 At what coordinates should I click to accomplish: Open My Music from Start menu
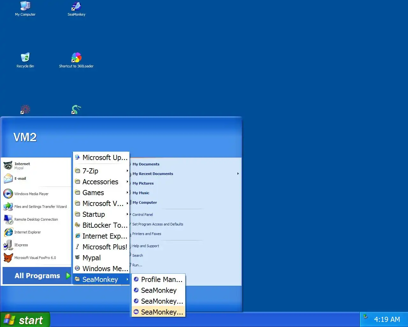(x=141, y=193)
